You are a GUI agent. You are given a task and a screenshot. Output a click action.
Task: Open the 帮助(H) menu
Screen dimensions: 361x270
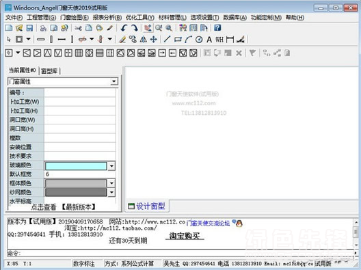pyautogui.click(x=295, y=18)
